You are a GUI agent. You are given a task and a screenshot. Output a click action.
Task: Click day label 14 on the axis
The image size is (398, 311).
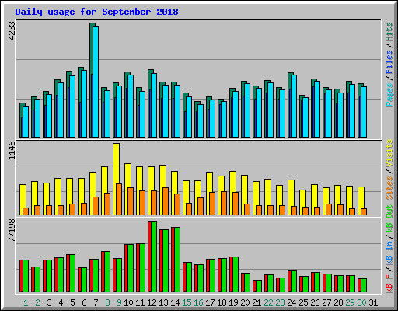click(x=175, y=302)
